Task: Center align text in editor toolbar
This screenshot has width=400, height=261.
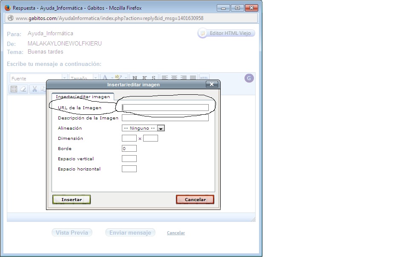Action: [x=174, y=78]
